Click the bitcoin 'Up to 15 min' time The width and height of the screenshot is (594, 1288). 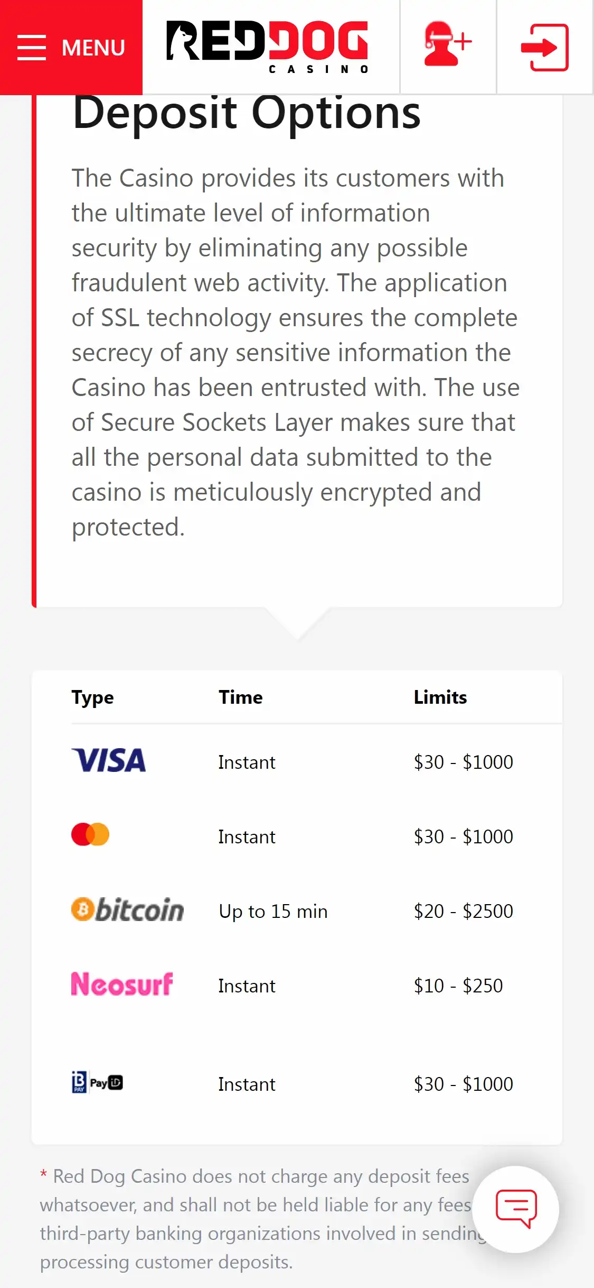click(x=273, y=911)
